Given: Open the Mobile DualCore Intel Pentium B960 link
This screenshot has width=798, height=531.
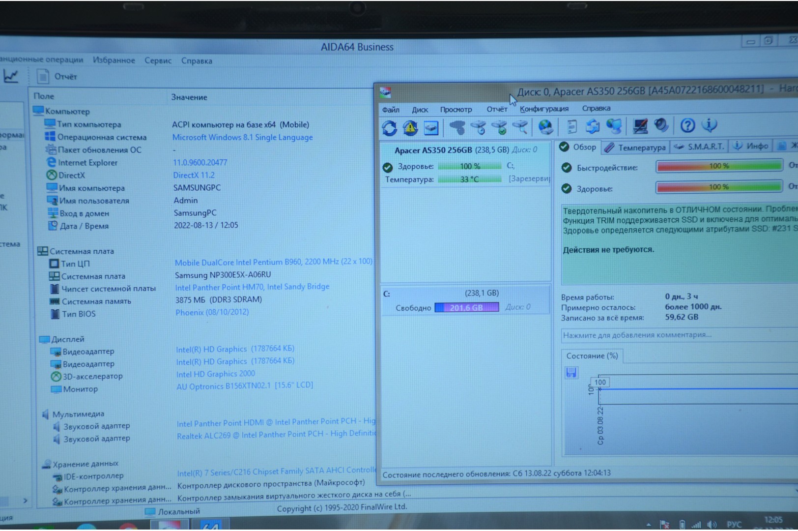Looking at the screenshot, I should [273, 262].
